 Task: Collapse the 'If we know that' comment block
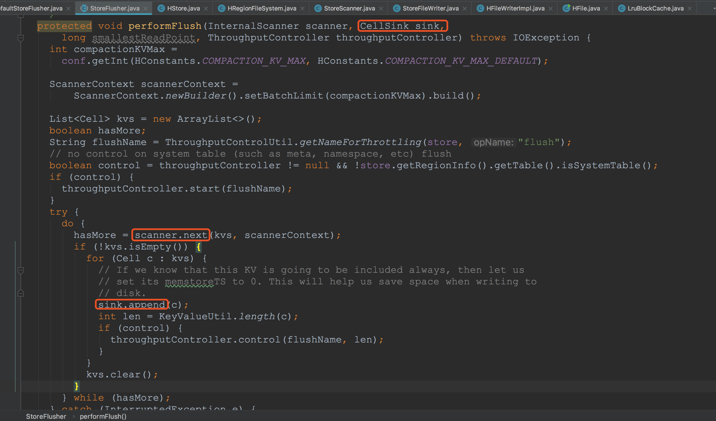coord(21,270)
